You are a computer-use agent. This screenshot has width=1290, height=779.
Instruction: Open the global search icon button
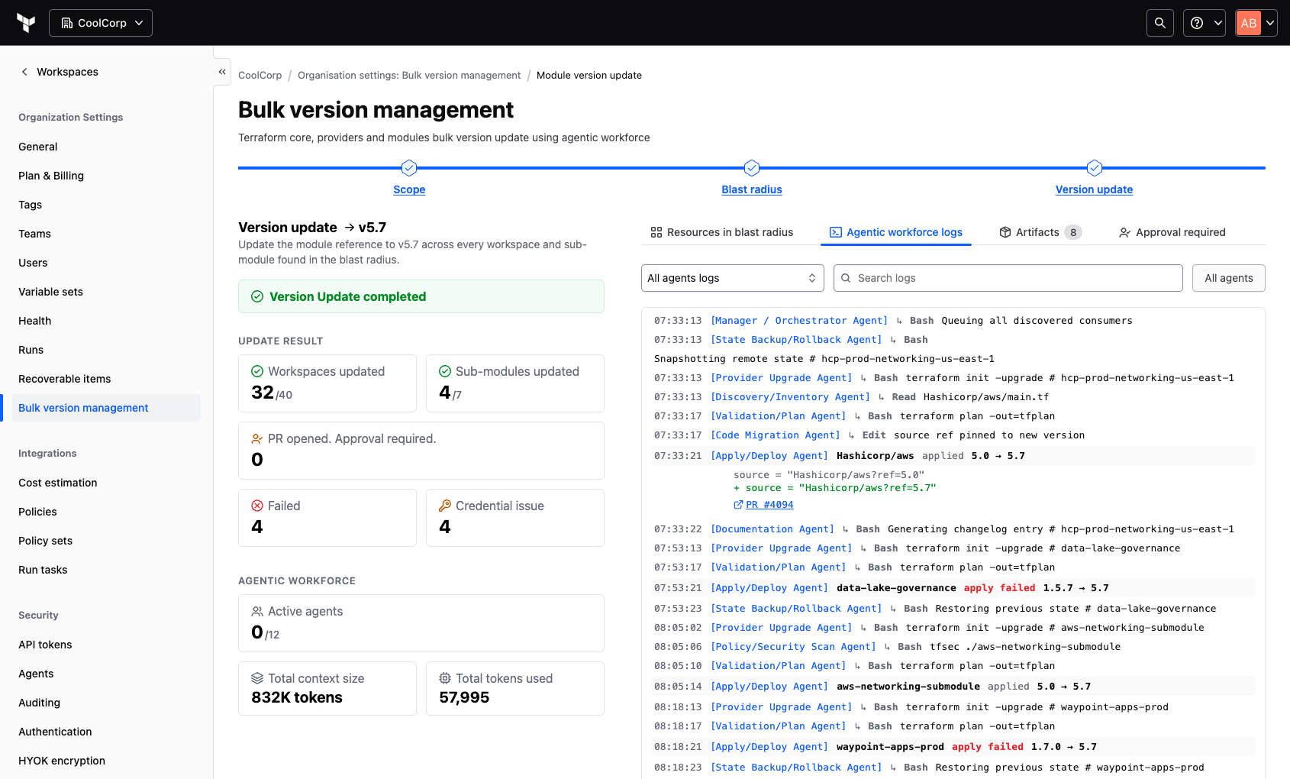(x=1159, y=23)
